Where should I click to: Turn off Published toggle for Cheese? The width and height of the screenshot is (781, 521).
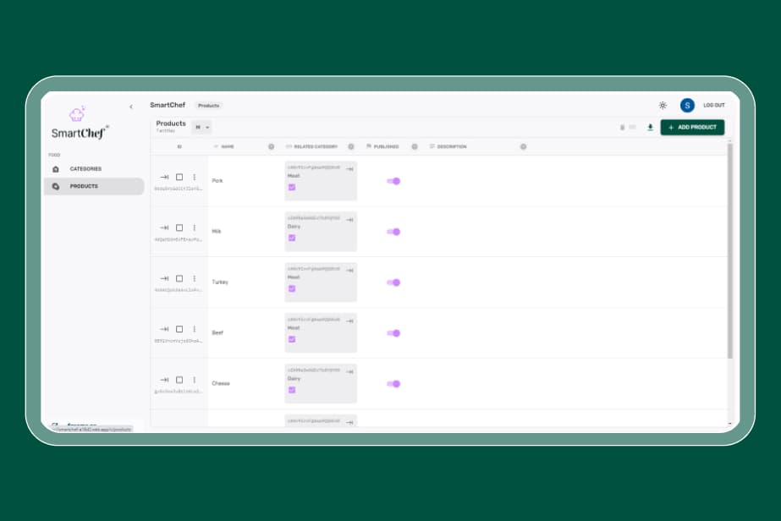pyautogui.click(x=393, y=384)
